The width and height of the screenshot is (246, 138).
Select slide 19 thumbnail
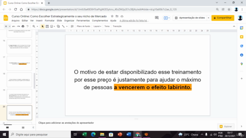coord(19,96)
